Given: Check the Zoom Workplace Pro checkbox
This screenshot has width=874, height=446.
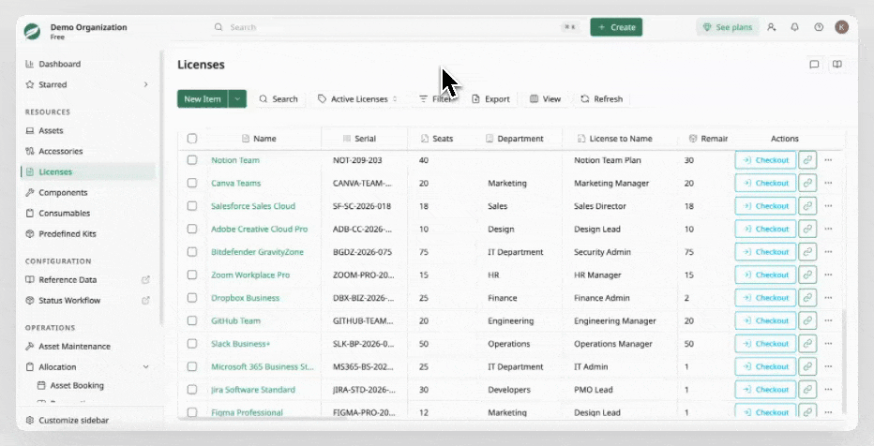Looking at the screenshot, I should pyautogui.click(x=192, y=275).
